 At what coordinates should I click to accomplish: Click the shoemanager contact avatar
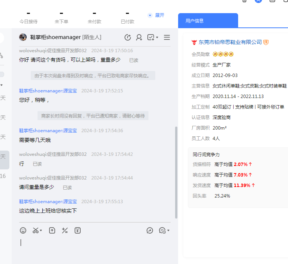(23, 37)
